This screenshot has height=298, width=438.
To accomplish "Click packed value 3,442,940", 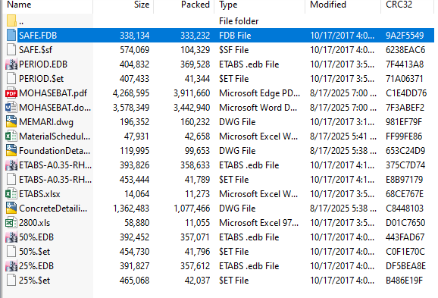I will coord(192,108).
